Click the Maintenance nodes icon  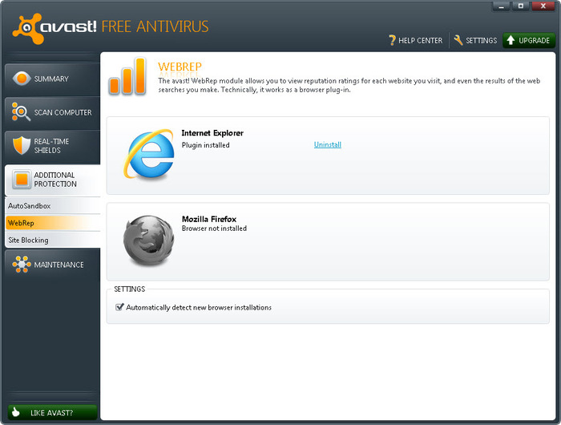tap(22, 265)
